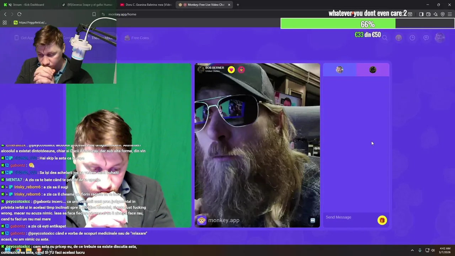455x256 pixels.
Task: Bookmark this page with the bookmark icon
Action: [94, 14]
